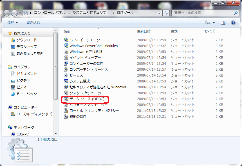The height and width of the screenshot is (166, 242).
Task: Click the データ ソース (ODBC) icon
Action: pyautogui.click(x=66, y=99)
